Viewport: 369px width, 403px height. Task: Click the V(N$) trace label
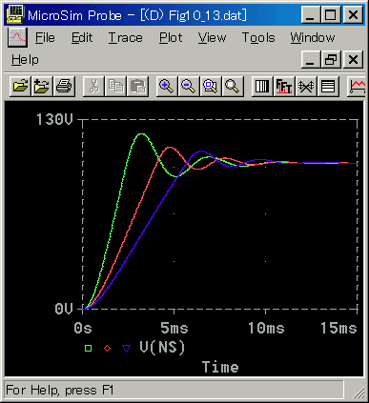coord(162,348)
